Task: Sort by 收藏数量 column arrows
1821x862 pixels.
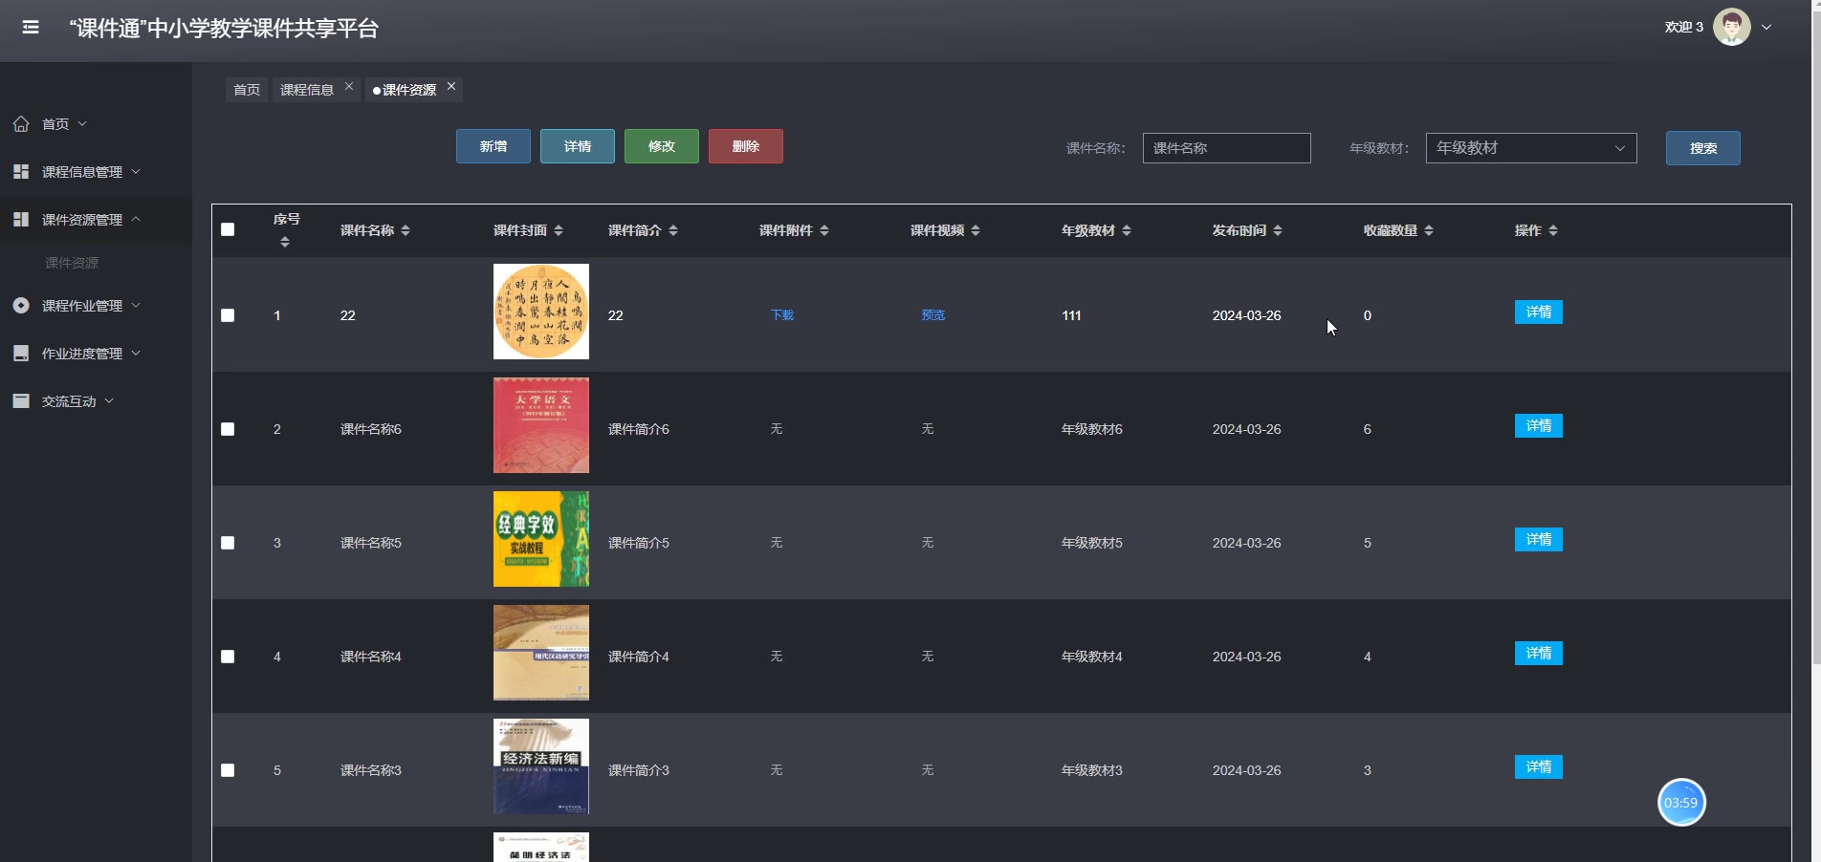Action: pyautogui.click(x=1429, y=230)
